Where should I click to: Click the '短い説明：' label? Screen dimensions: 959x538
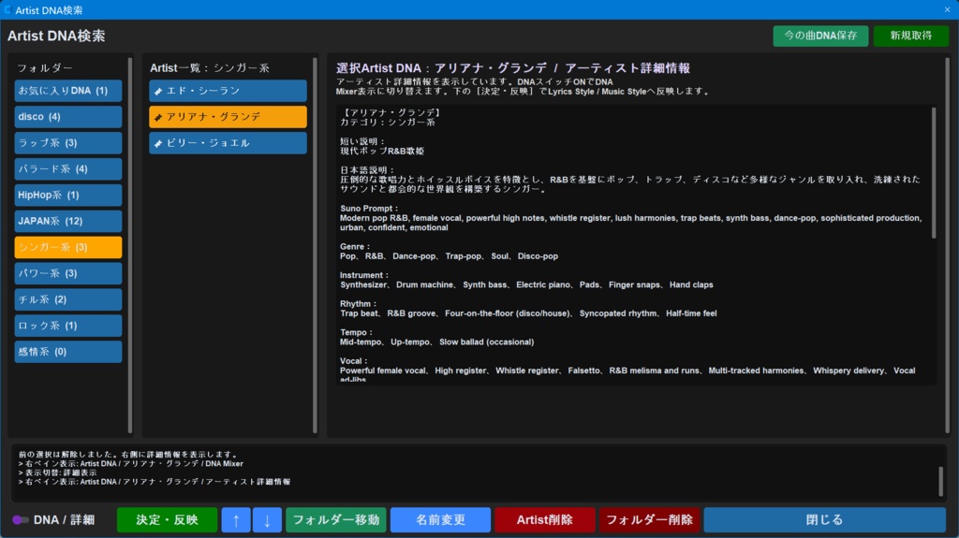click(x=362, y=142)
